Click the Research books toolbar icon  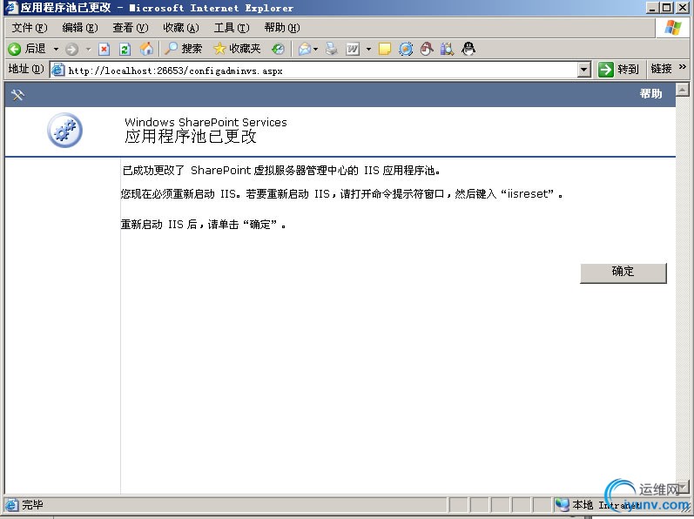coord(447,49)
